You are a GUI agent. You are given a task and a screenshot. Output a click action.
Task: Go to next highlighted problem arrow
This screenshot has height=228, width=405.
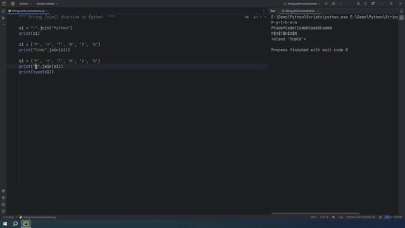coord(265,17)
